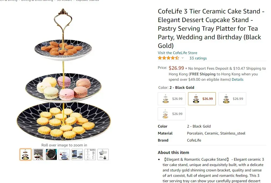271x183 pixels.
Task: Open the third thumbnail of black plate top view
Action: 51,154
